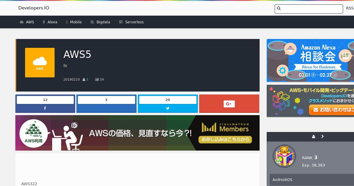Click the list icon beside Bigdata

(92, 22)
